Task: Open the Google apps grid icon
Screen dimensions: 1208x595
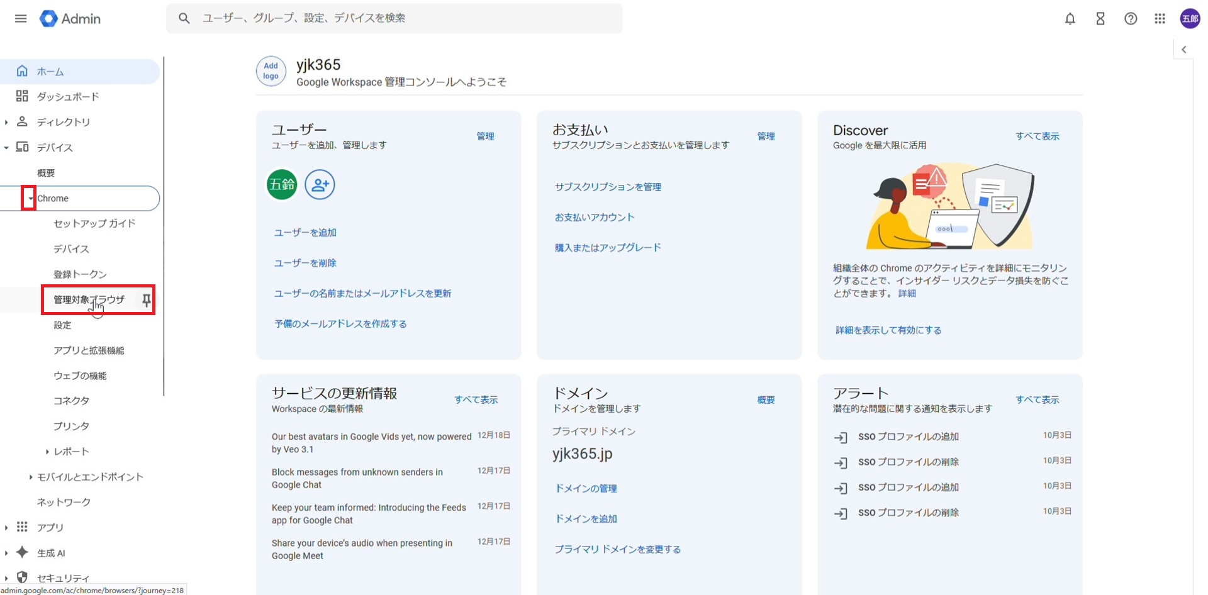Action: pyautogui.click(x=1160, y=19)
